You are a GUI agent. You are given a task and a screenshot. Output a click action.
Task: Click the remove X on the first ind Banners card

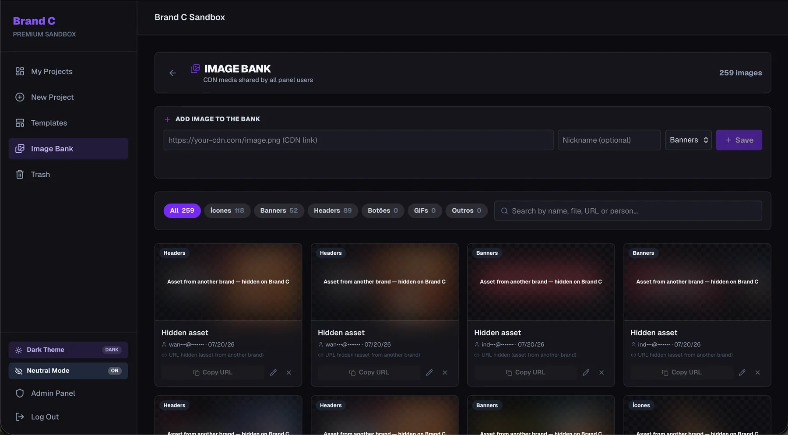pyautogui.click(x=602, y=372)
